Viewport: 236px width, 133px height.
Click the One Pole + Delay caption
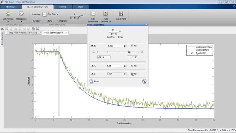115,37
